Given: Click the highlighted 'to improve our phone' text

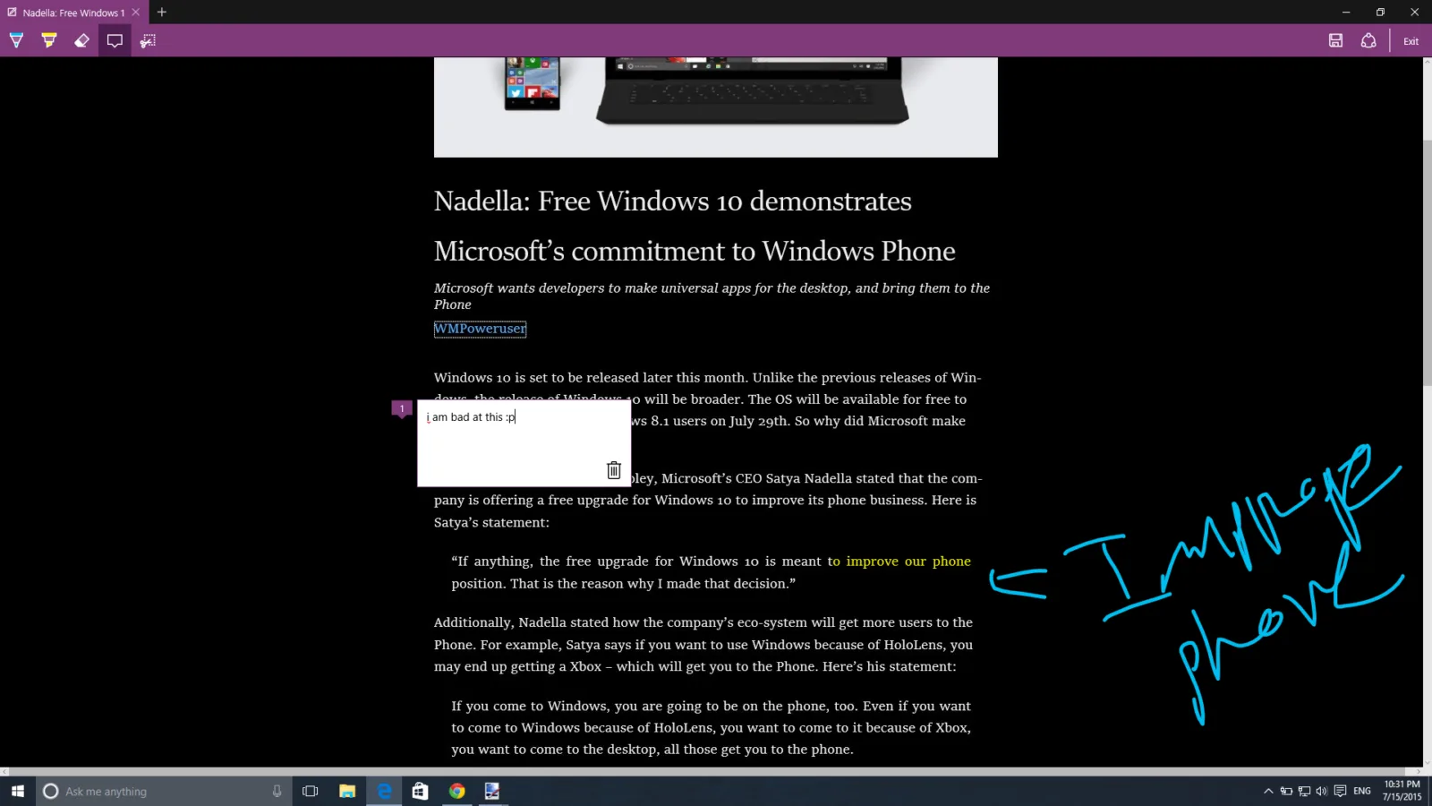Looking at the screenshot, I should [x=899, y=562].
